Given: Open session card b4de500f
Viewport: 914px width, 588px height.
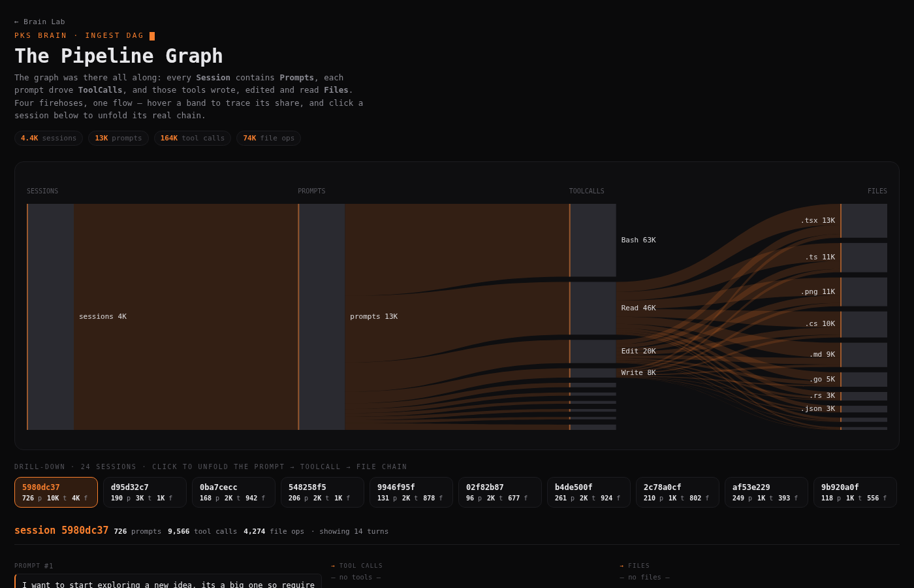Looking at the screenshot, I should pos(589,492).
